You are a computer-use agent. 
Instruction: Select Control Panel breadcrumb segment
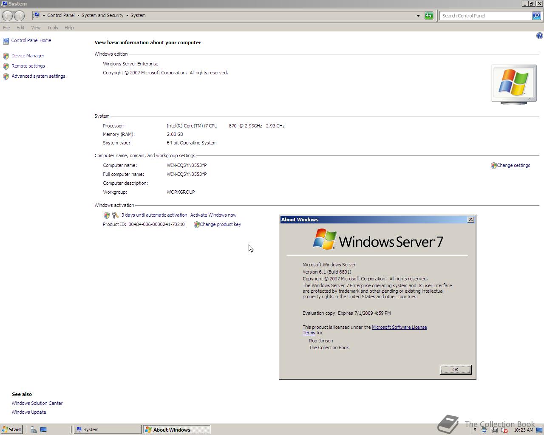pyautogui.click(x=61, y=15)
